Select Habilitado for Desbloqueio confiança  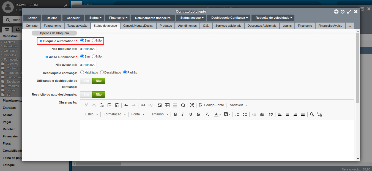pyautogui.click(x=82, y=72)
